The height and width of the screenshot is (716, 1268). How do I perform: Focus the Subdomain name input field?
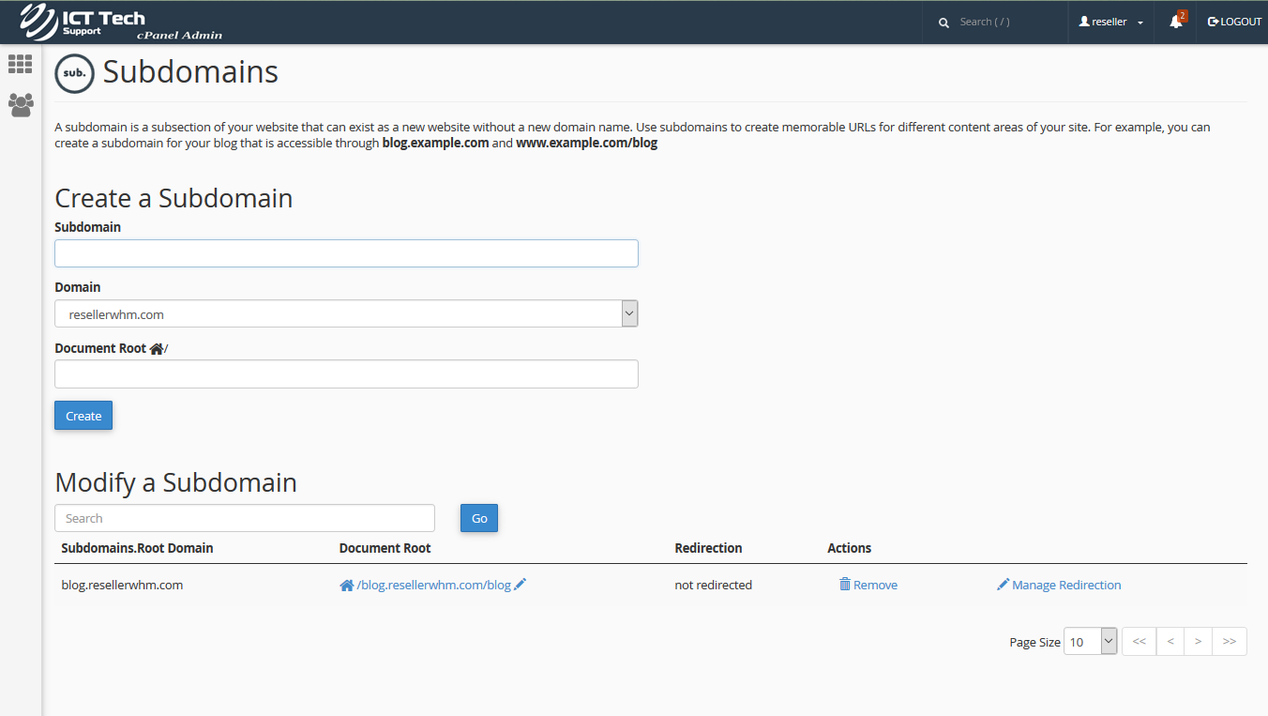[346, 253]
